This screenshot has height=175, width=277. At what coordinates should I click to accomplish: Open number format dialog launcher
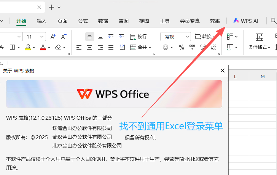pyautogui.click(x=219, y=54)
